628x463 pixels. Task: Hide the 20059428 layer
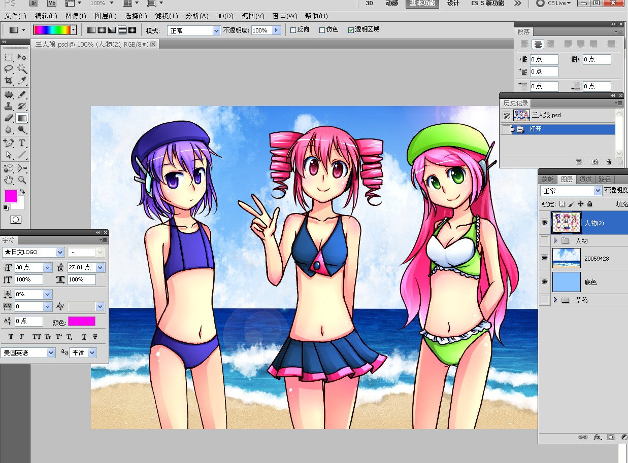point(544,258)
